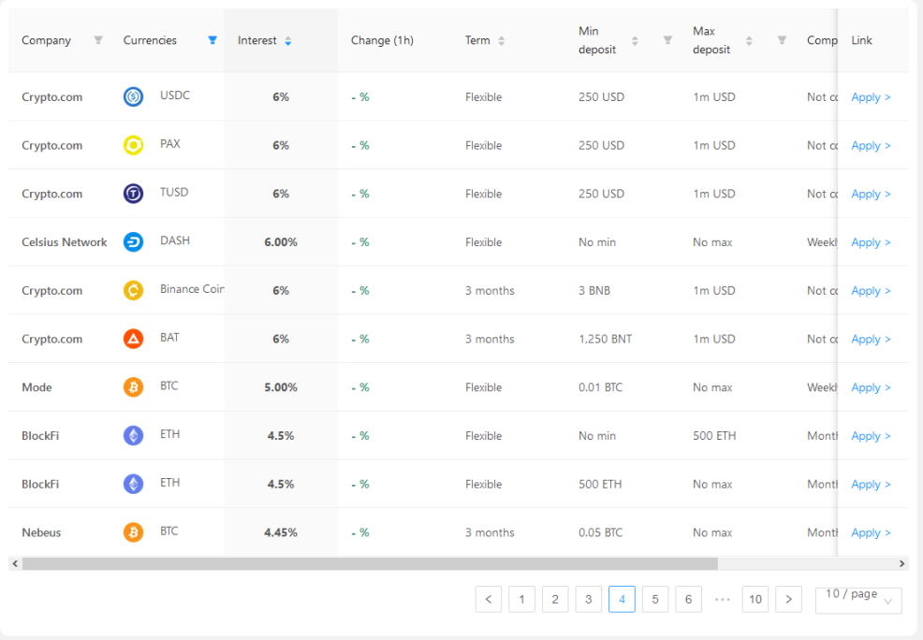923x640 pixels.
Task: Click the Max deposit filter funnel icon
Action: tap(782, 40)
